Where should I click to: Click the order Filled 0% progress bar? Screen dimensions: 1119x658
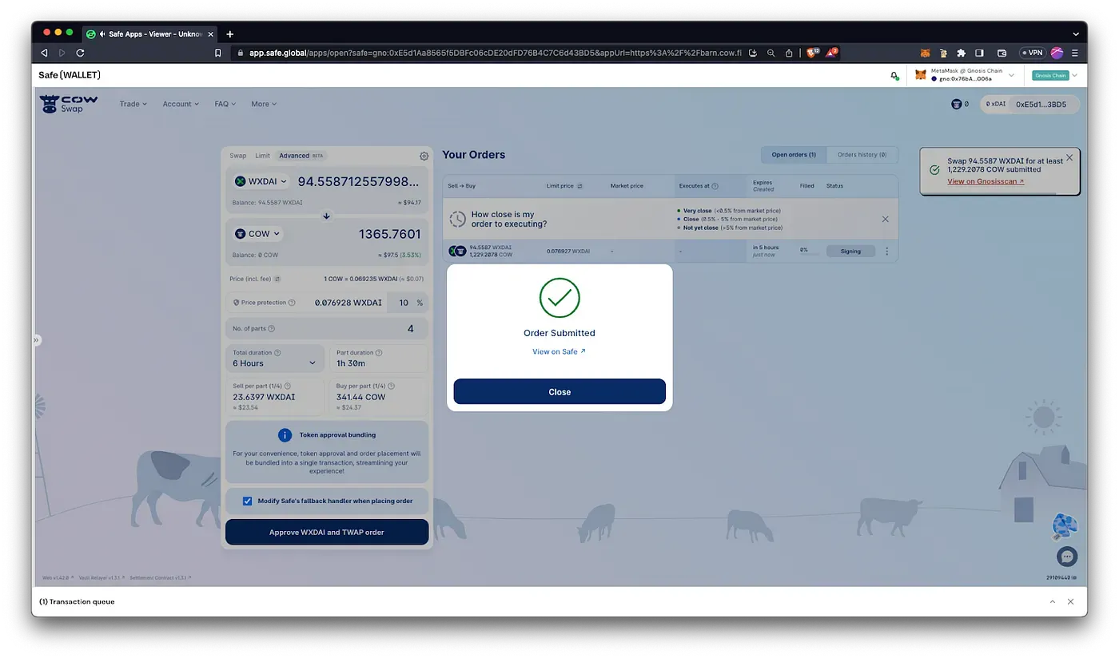click(x=810, y=253)
